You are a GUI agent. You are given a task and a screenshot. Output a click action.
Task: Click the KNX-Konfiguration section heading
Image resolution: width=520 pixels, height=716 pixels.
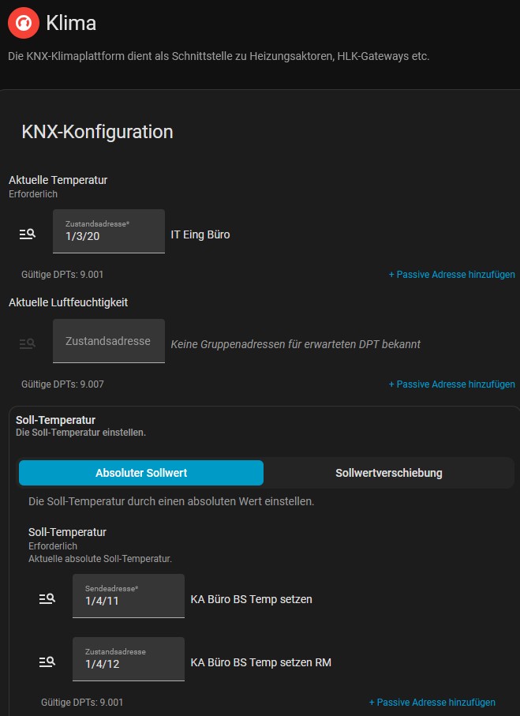coord(97,132)
